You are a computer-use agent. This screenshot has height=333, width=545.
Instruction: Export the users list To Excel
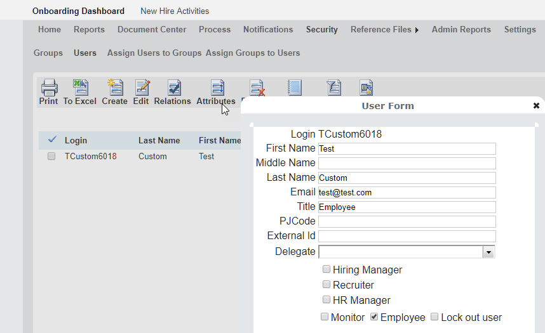80,88
